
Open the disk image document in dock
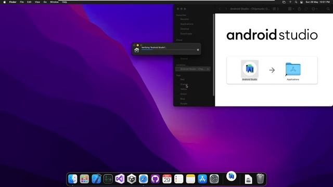pos(248,179)
